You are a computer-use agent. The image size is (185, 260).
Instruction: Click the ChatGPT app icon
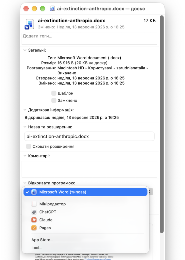(34, 212)
